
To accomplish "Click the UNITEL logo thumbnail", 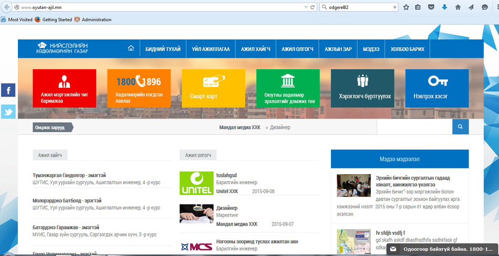I will (196, 183).
